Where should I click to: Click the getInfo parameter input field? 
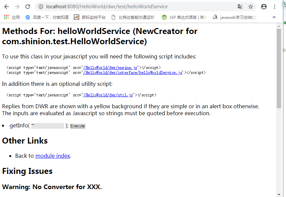click(x=48, y=126)
